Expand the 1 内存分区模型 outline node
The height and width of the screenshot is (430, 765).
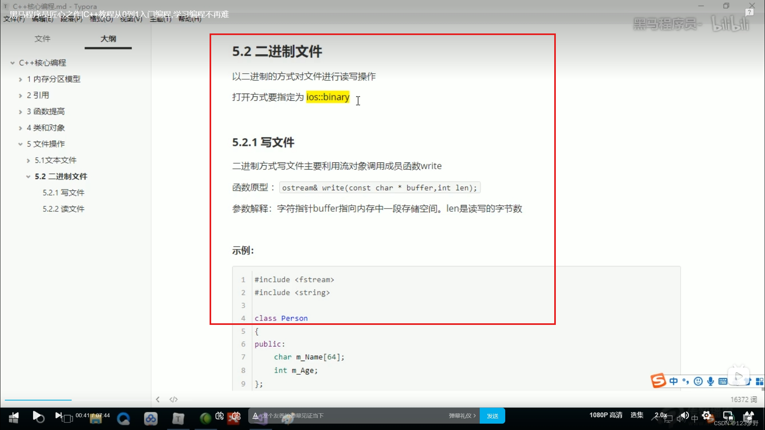click(x=20, y=79)
